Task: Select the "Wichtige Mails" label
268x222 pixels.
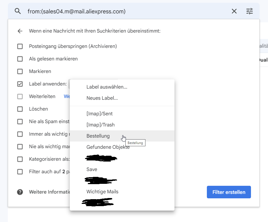Action: 102,192
